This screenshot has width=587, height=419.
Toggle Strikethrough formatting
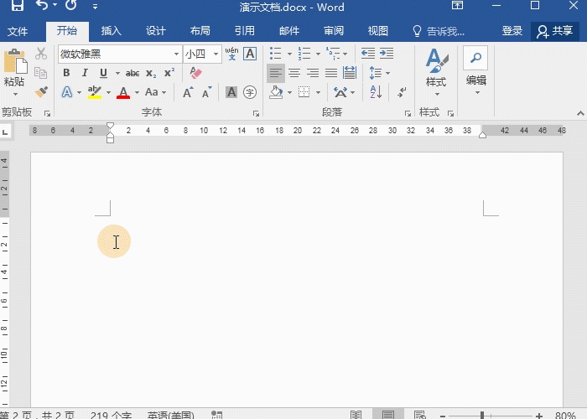pos(132,73)
